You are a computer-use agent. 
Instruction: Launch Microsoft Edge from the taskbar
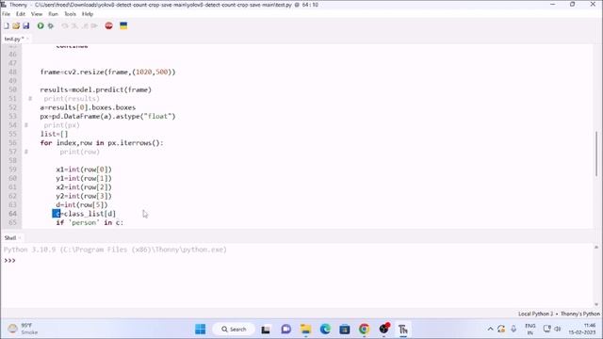pos(325,329)
